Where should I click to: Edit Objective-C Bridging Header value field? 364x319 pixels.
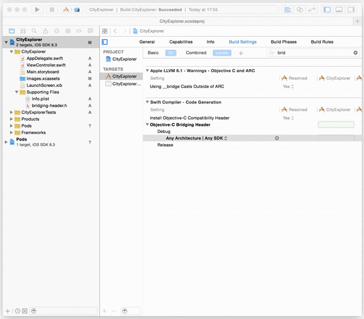pyautogui.click(x=336, y=125)
